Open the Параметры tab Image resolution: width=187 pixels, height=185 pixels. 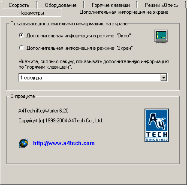click(x=31, y=13)
